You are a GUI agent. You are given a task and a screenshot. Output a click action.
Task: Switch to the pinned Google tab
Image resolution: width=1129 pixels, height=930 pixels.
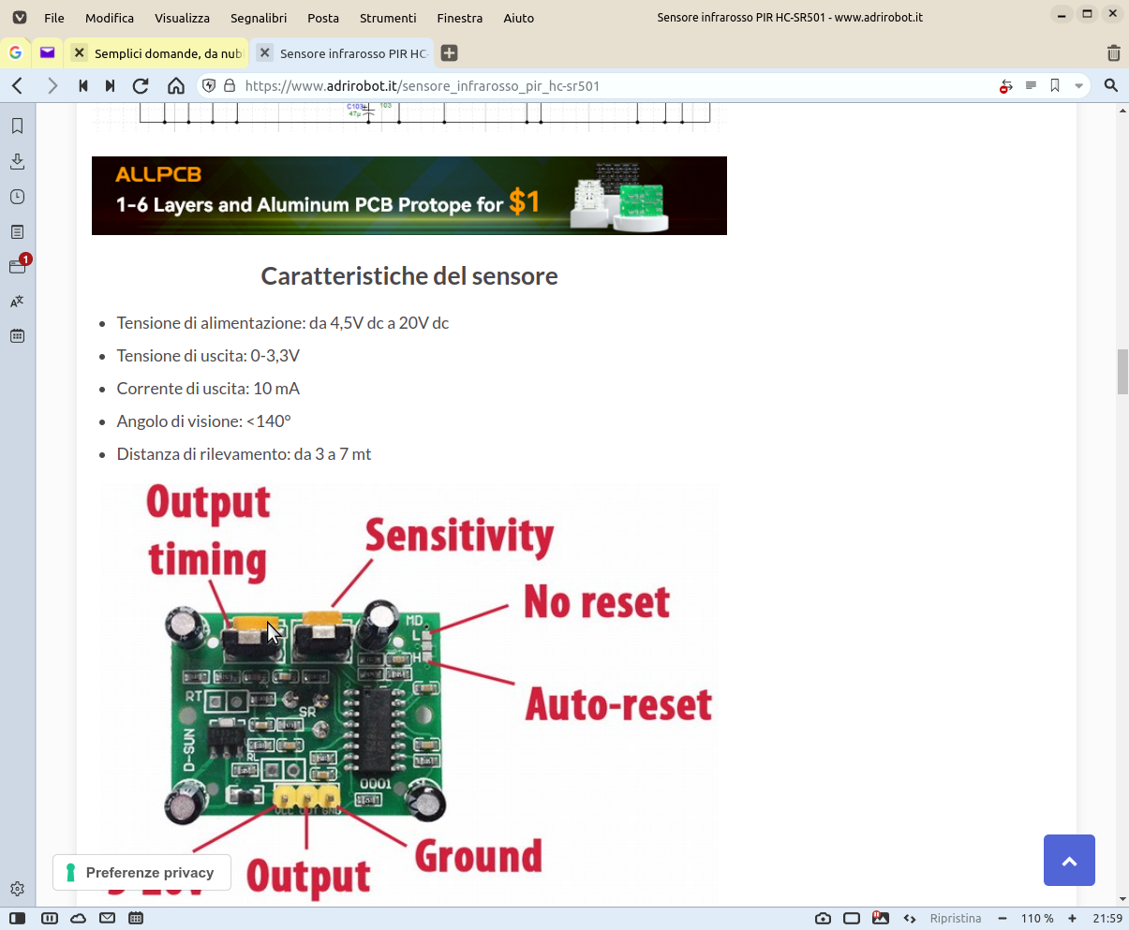click(16, 52)
